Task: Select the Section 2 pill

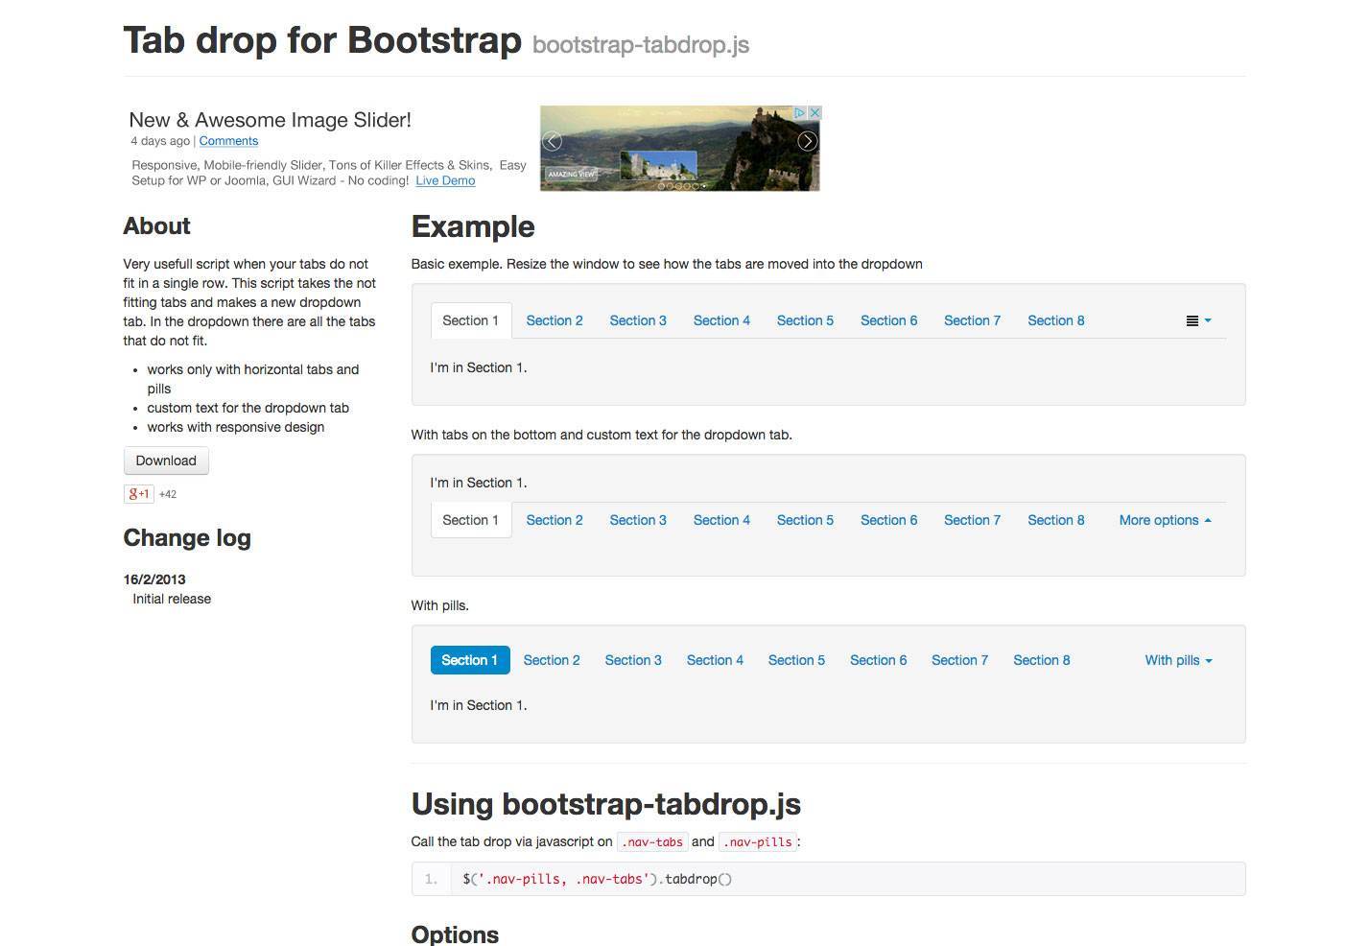Action: pyautogui.click(x=552, y=660)
